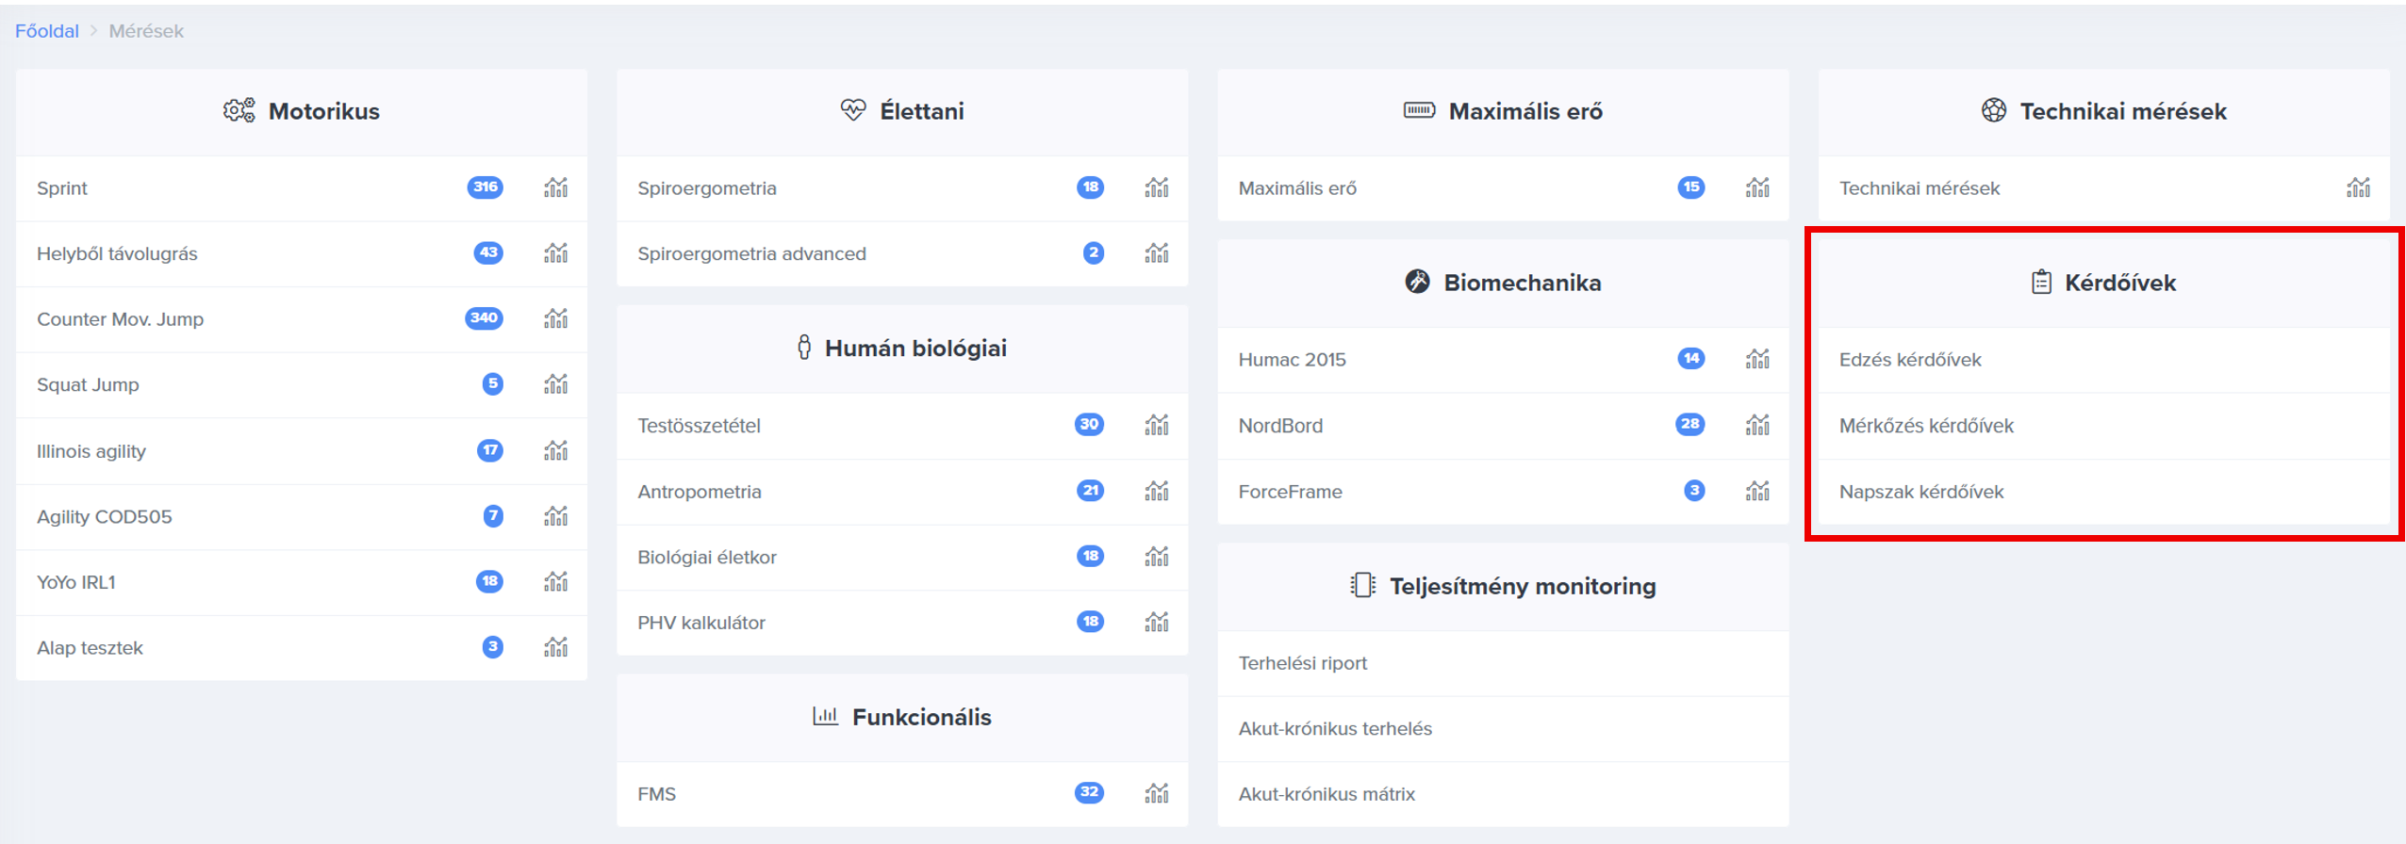
Task: Click the graph icon for Testösszetétel
Action: click(x=1156, y=425)
